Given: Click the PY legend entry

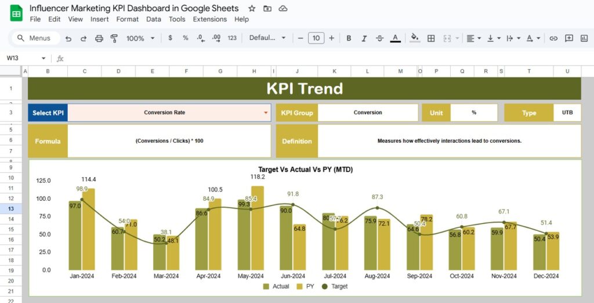Looking at the screenshot, I should click(x=305, y=286).
